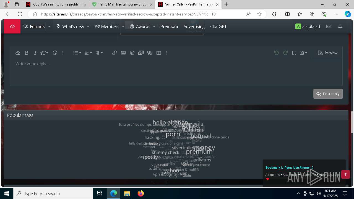Open the What's new menu

(x=70, y=27)
